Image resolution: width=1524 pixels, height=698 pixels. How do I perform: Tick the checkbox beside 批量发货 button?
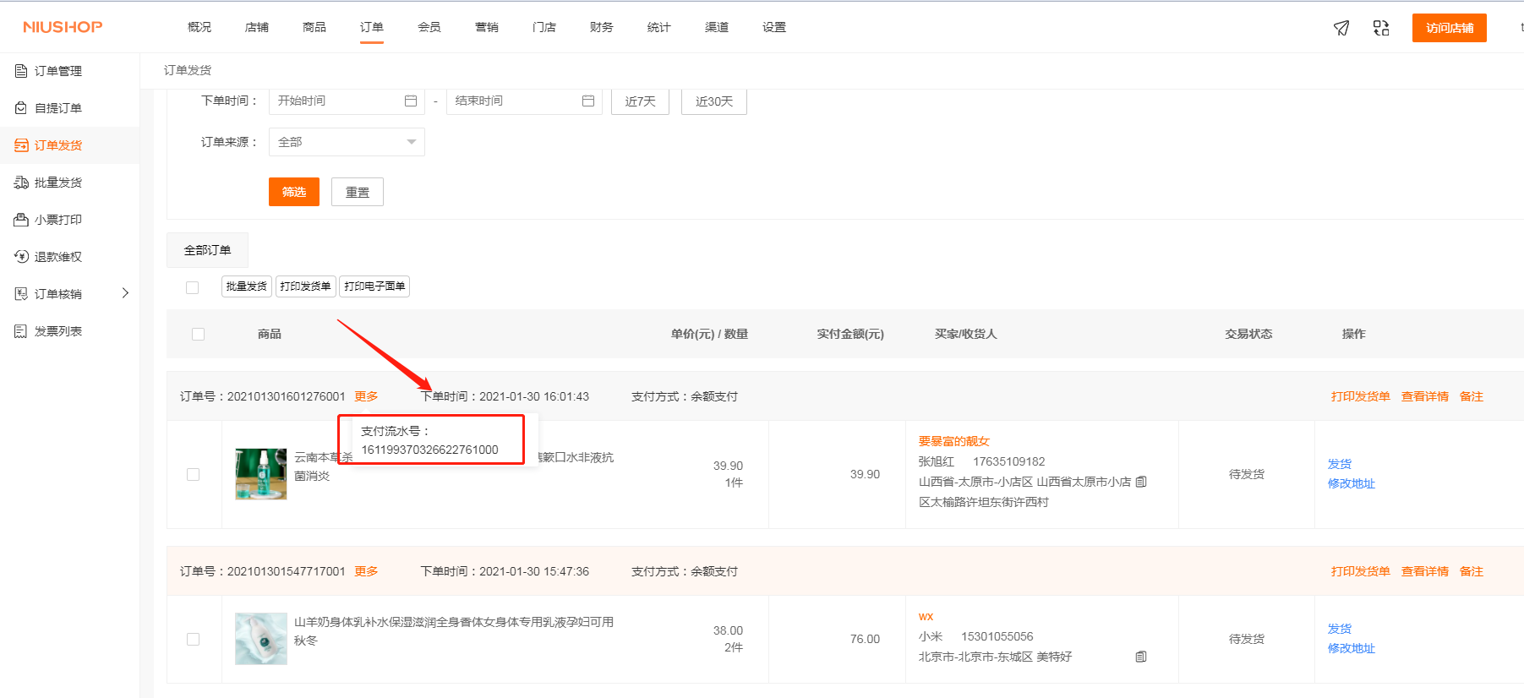click(x=193, y=287)
